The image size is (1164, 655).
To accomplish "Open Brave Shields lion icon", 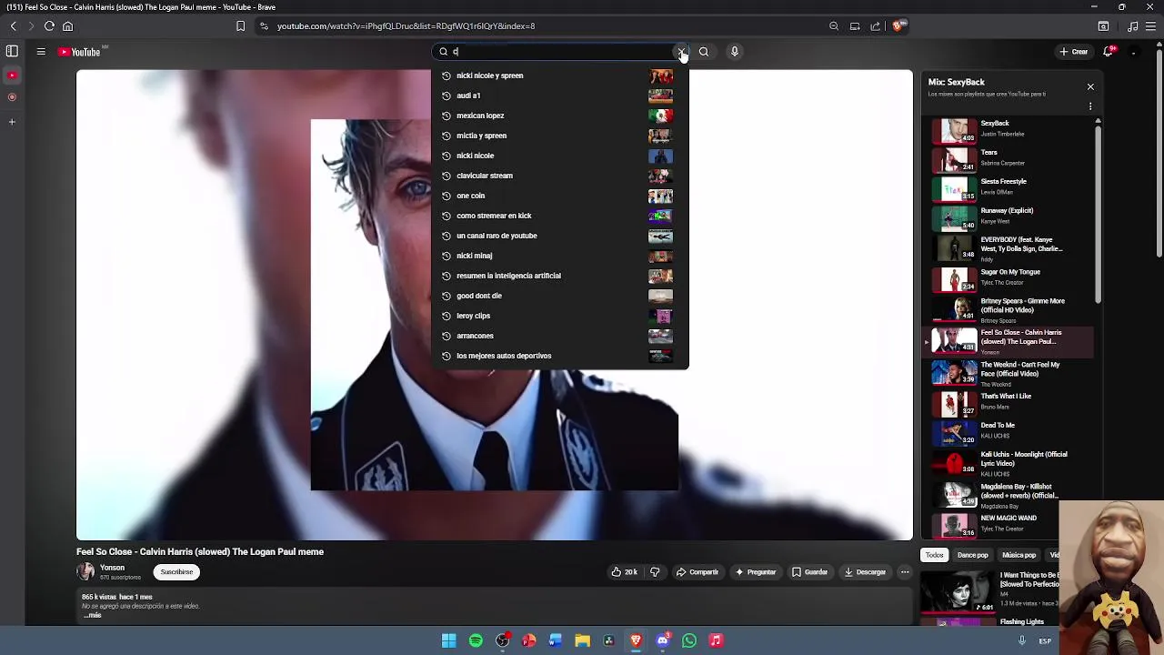I will pyautogui.click(x=898, y=26).
